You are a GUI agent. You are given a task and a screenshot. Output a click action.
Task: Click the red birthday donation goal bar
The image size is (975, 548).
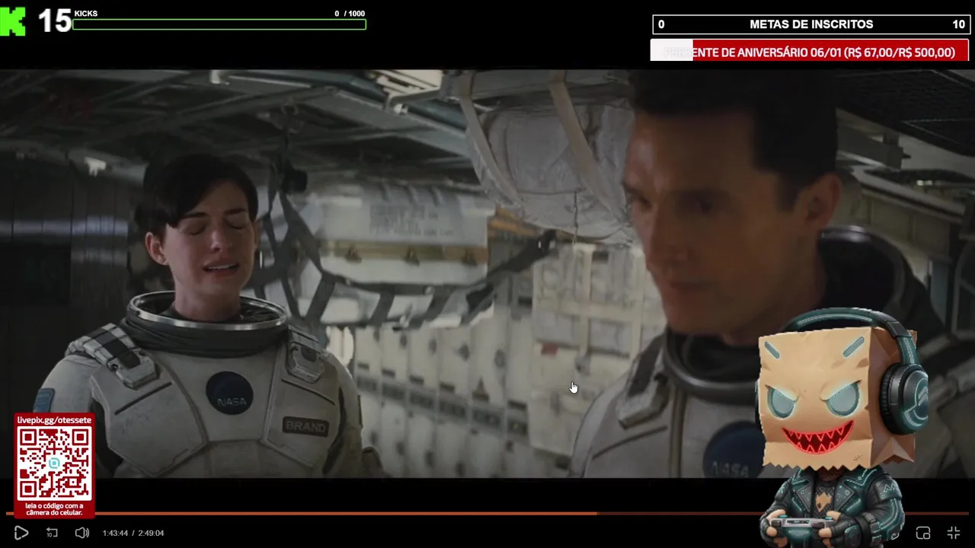[809, 52]
